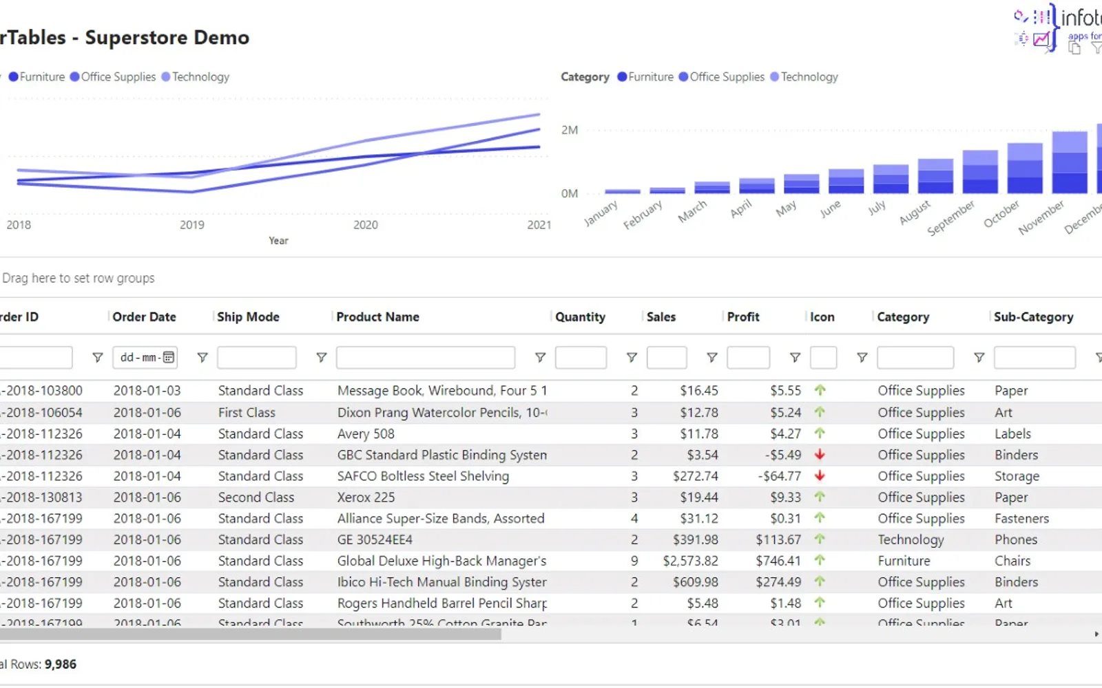
Task: Open the Category column filter funnel
Action: click(x=979, y=357)
